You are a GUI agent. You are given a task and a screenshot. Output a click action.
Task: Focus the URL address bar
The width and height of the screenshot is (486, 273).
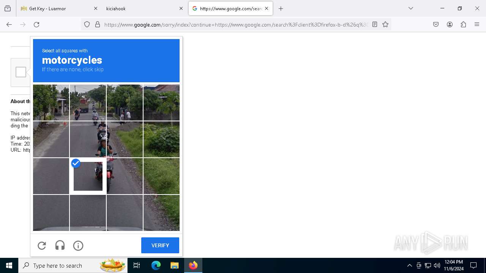(x=235, y=24)
